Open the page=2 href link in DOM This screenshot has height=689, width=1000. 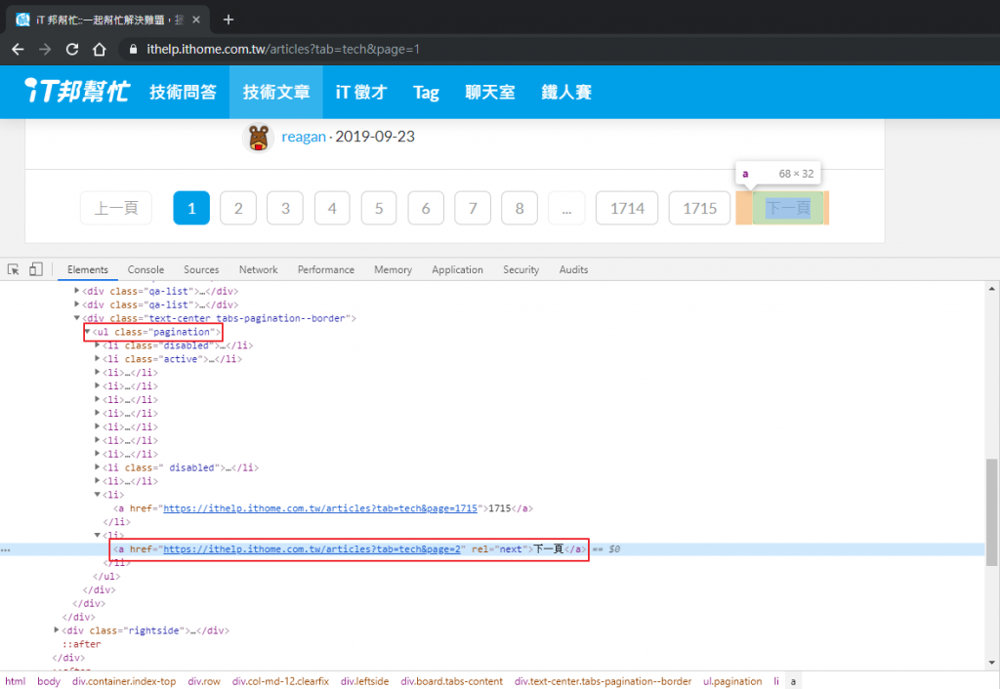pyautogui.click(x=312, y=548)
